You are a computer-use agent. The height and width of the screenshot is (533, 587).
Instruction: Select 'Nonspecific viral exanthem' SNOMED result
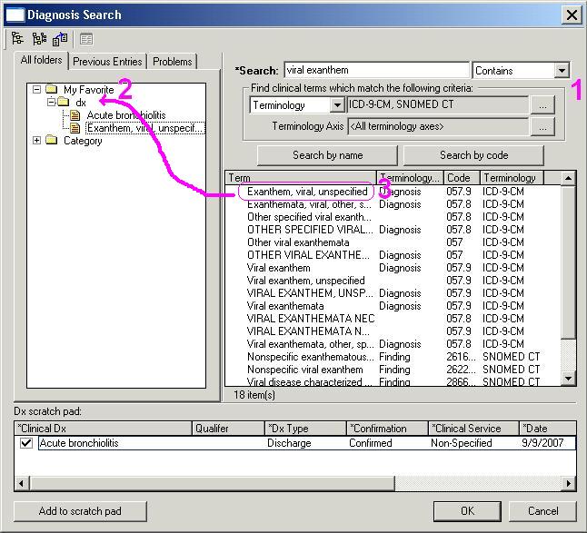click(x=393, y=370)
